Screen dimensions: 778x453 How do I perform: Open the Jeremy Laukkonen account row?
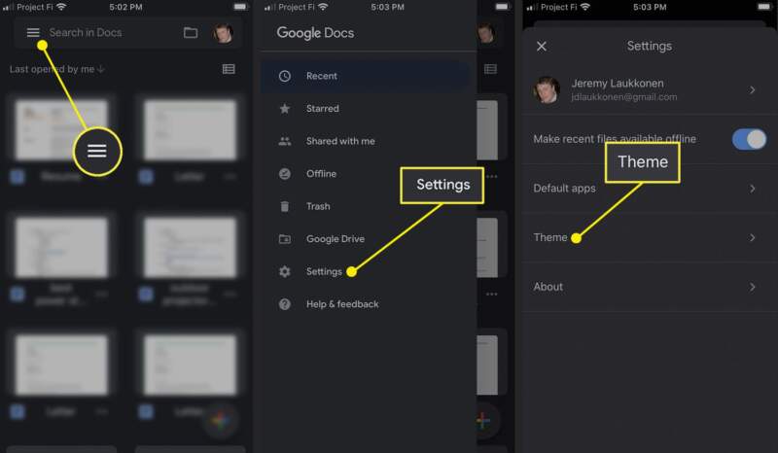[649, 89]
